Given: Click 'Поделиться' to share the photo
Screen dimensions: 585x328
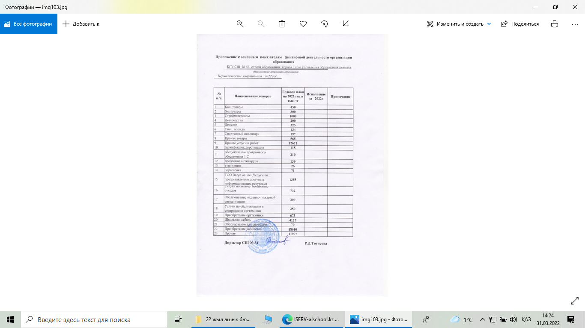Looking at the screenshot, I should 520,24.
